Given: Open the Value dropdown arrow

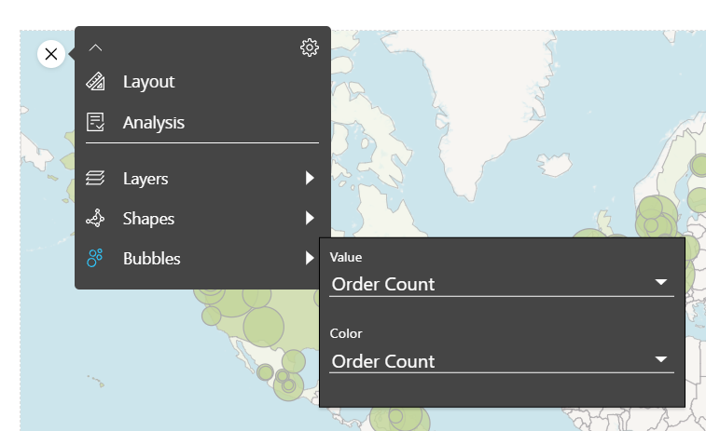Looking at the screenshot, I should coord(660,282).
